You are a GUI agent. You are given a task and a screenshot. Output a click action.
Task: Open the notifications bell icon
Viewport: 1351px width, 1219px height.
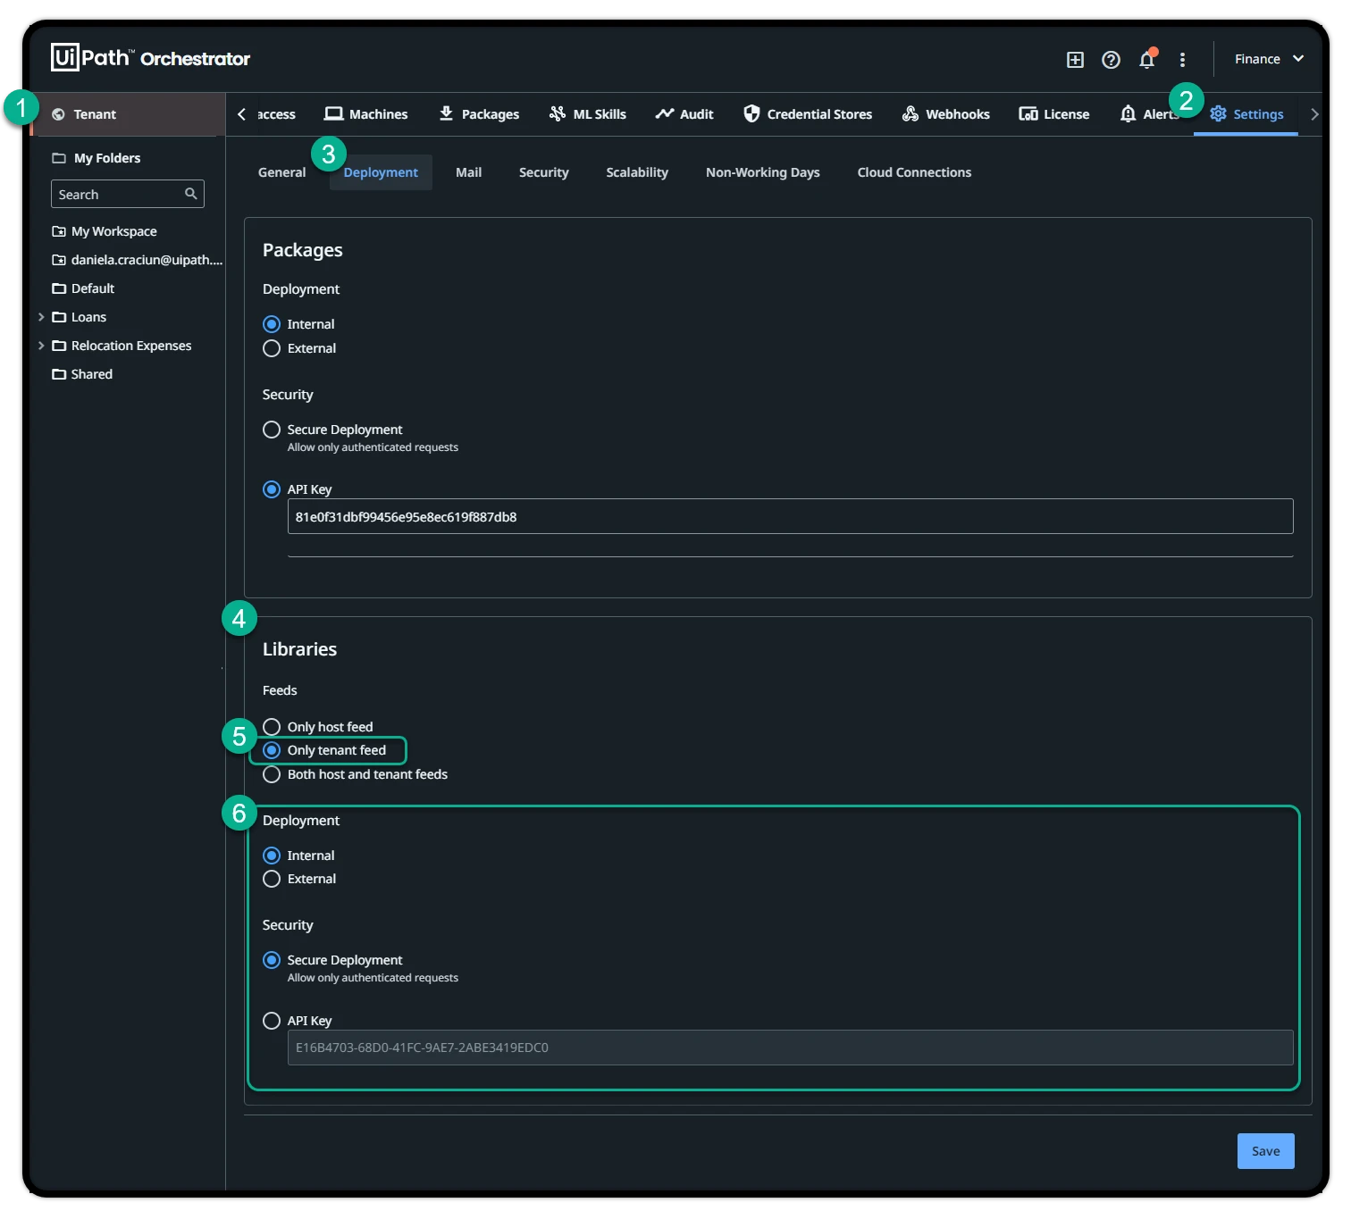point(1146,60)
